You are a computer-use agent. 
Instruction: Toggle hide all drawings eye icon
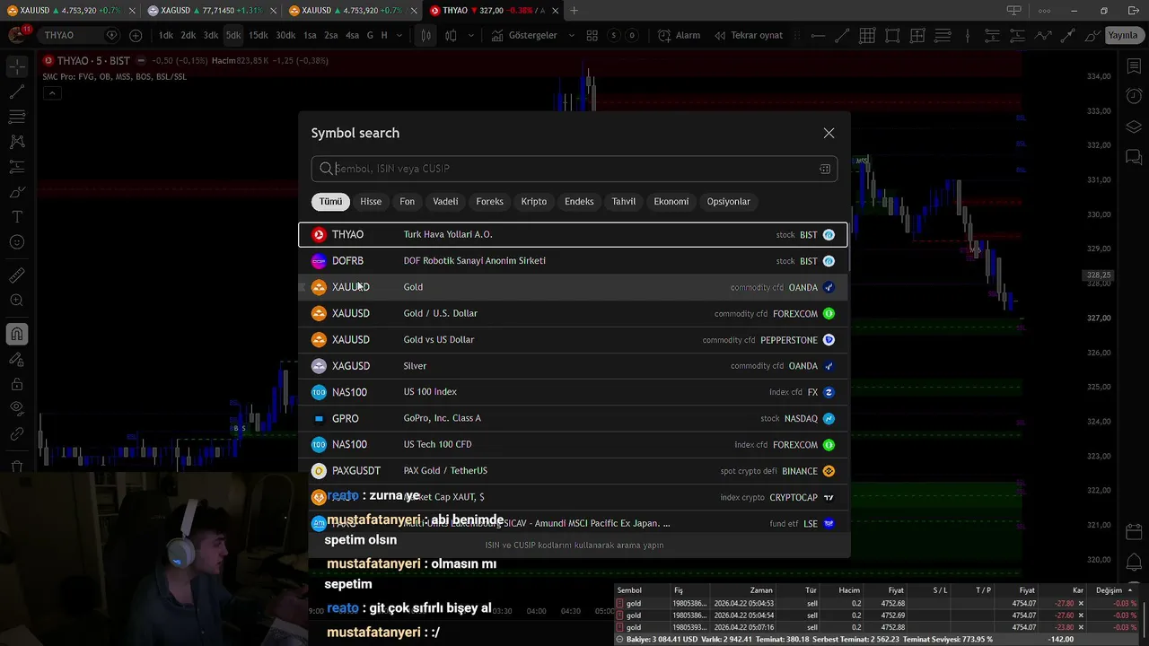17,408
